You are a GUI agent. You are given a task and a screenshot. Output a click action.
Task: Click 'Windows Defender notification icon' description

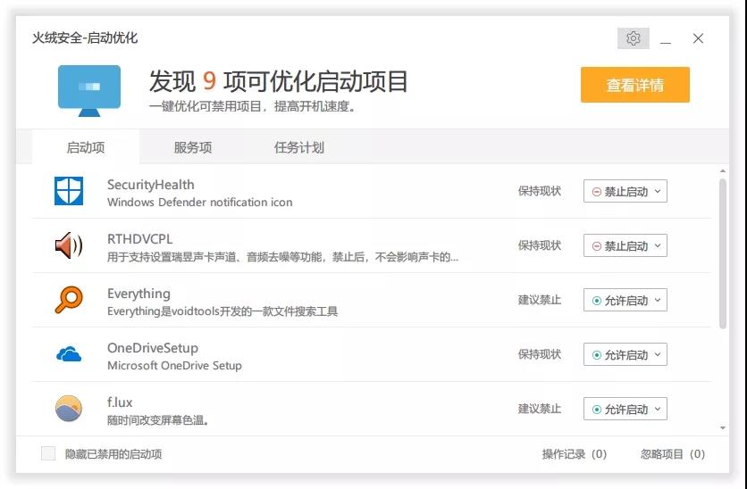tap(199, 203)
